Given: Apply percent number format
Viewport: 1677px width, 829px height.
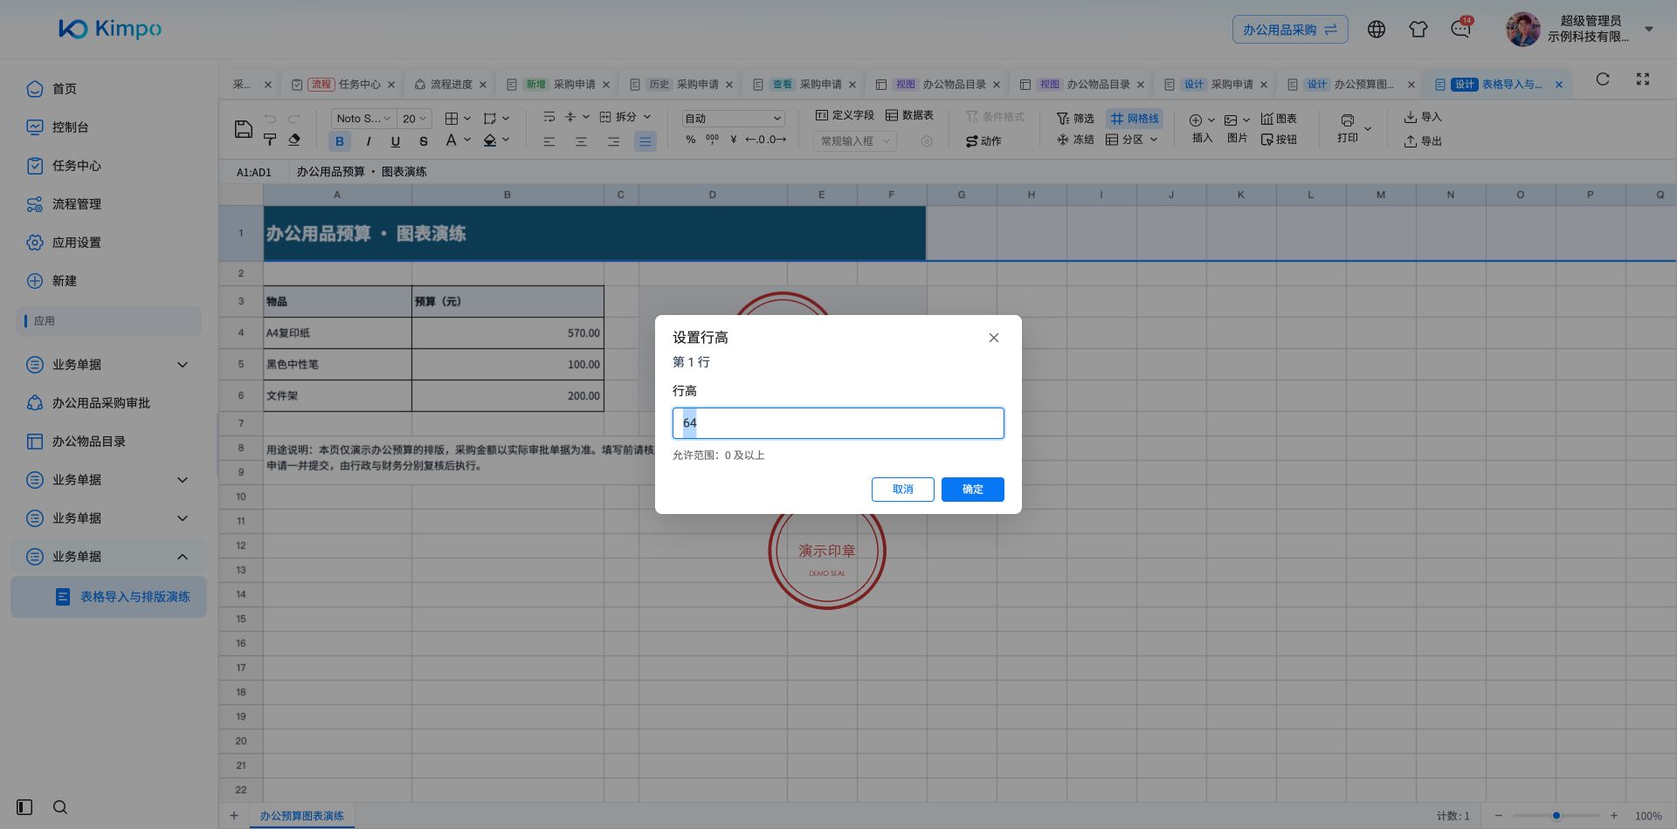Looking at the screenshot, I should tap(691, 140).
